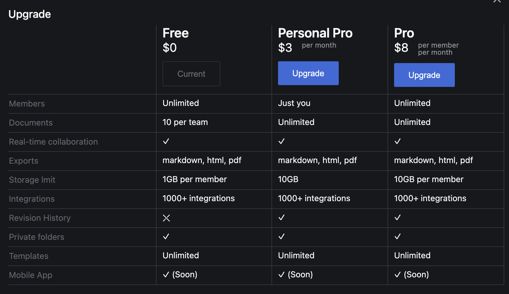Click 'Just you' in the Members row
Image resolution: width=509 pixels, height=294 pixels.
[x=294, y=103]
